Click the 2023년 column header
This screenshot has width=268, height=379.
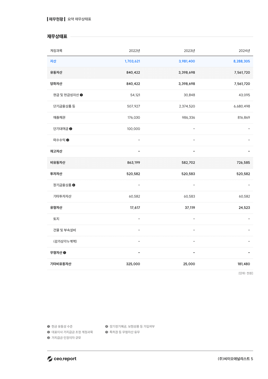(189, 50)
